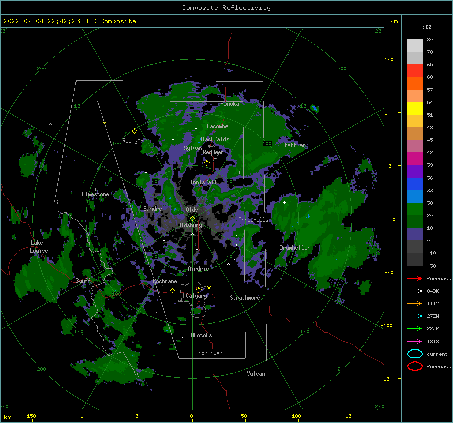The width and height of the screenshot is (453, 423).
Task: Click the Lake Louise label
Action: tap(39, 247)
